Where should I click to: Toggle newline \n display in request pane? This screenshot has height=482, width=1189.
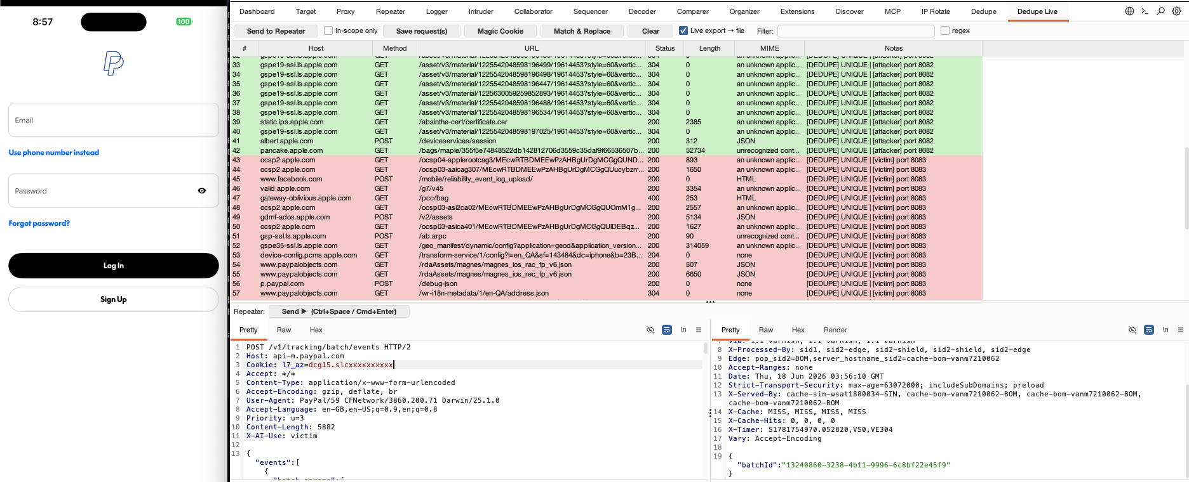(683, 330)
